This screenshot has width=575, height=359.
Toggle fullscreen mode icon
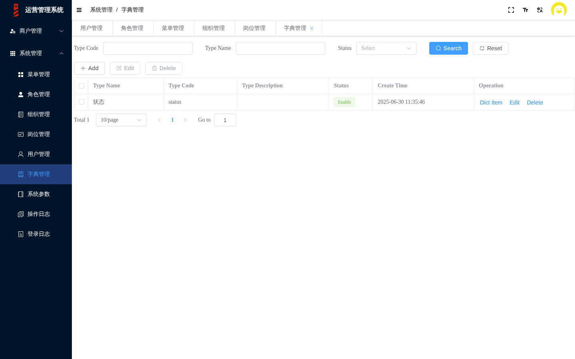[x=511, y=10]
